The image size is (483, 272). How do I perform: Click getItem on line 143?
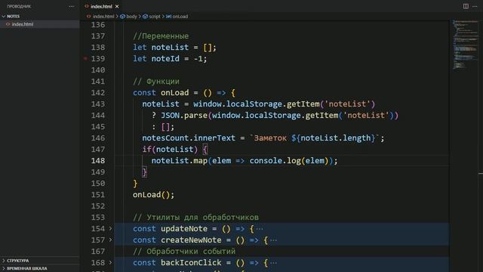click(303, 104)
